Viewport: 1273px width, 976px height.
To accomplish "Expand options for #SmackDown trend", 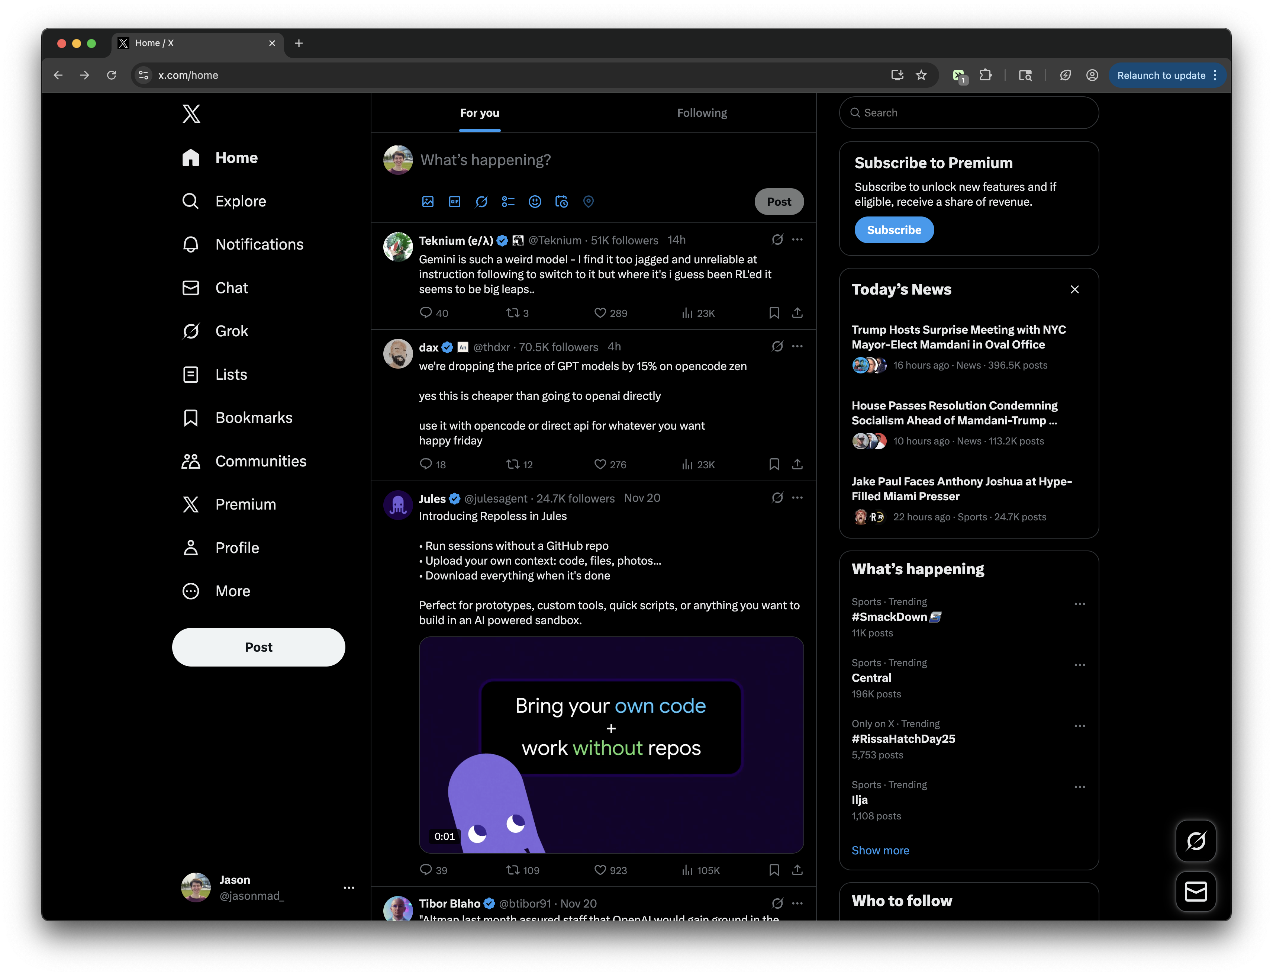I will click(x=1079, y=604).
